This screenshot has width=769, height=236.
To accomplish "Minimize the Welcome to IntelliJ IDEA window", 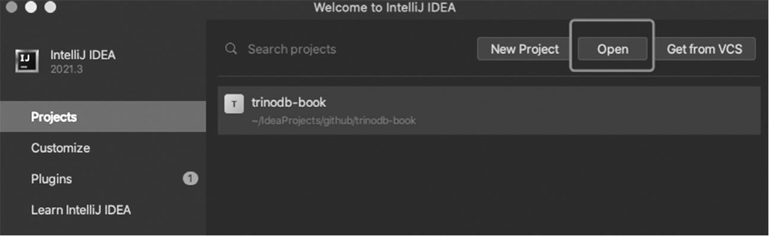I will click(x=31, y=8).
